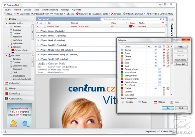
Task: Click Odpovědět všem reply-all button
Action: [40, 14]
